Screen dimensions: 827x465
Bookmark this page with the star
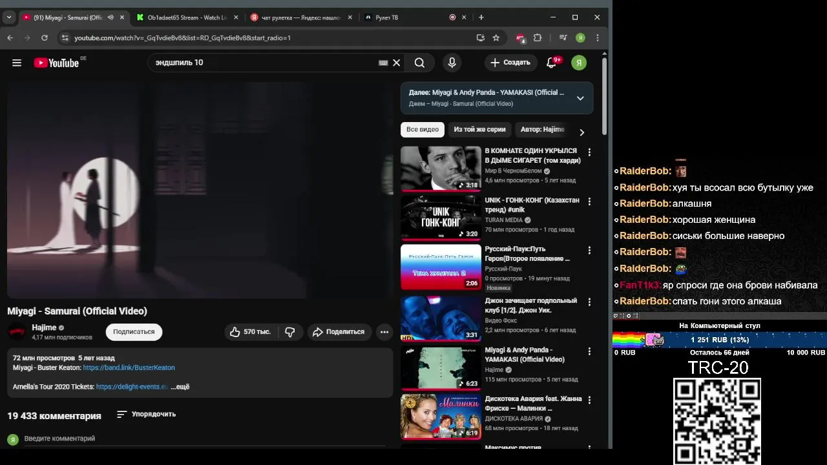[x=496, y=37]
